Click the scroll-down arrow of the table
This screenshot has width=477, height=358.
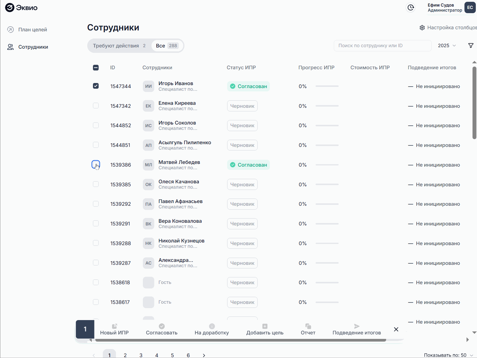474,332
